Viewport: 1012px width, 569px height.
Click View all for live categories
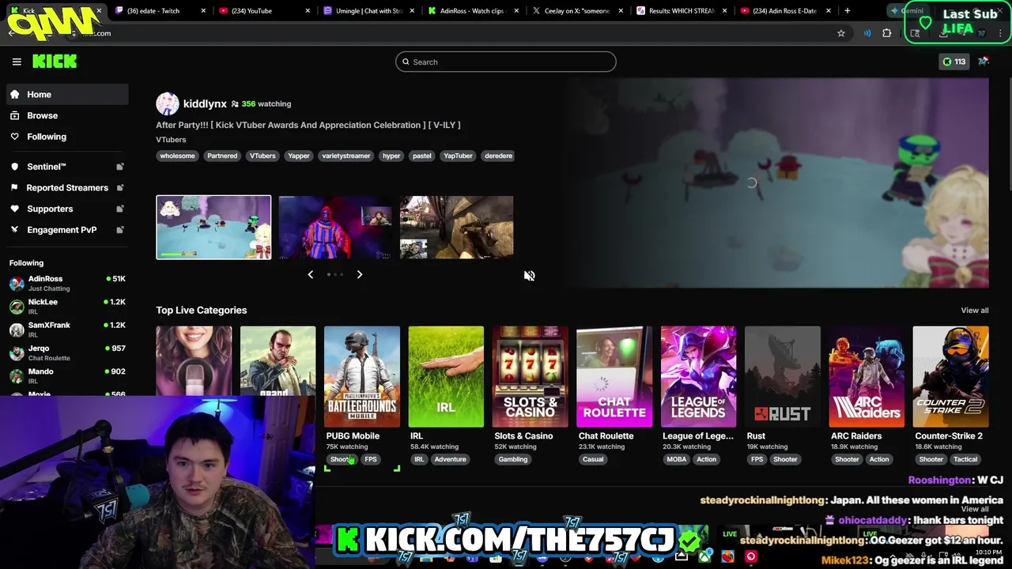[975, 311]
